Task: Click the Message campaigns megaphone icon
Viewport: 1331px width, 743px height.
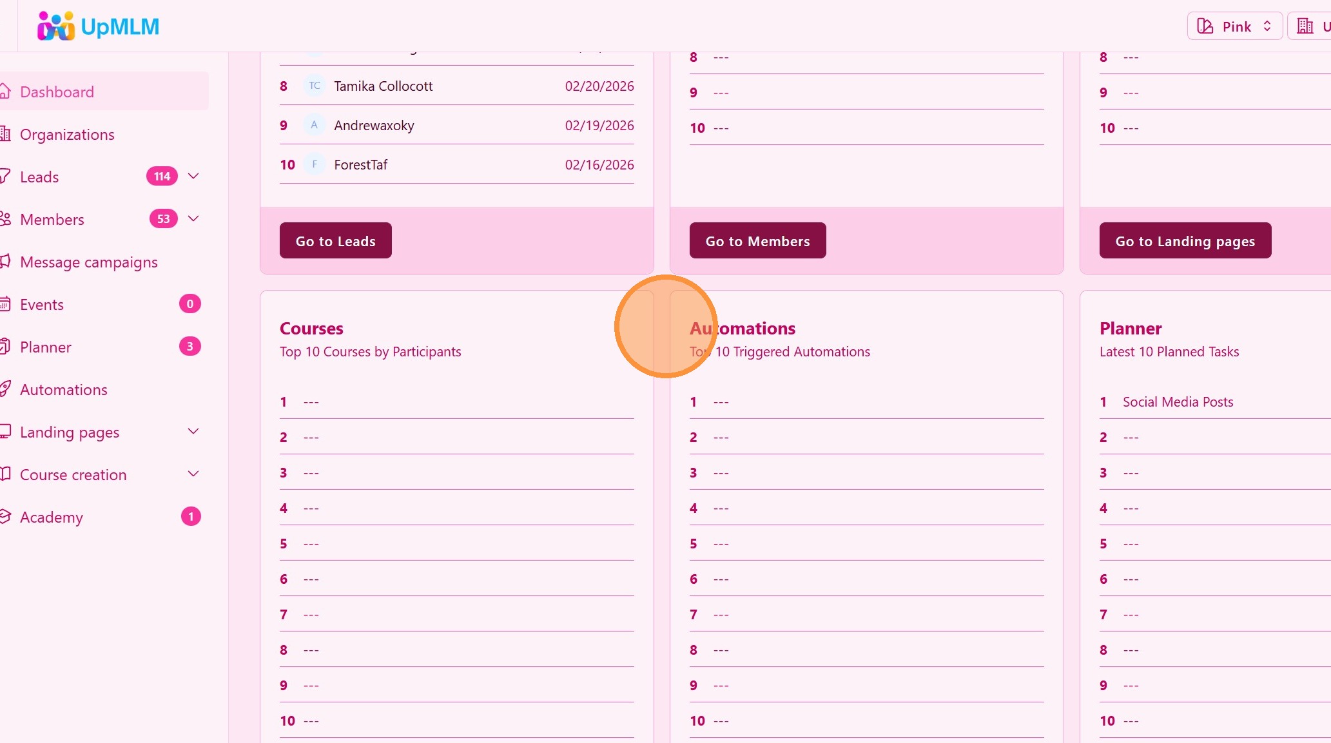Action: tap(5, 262)
